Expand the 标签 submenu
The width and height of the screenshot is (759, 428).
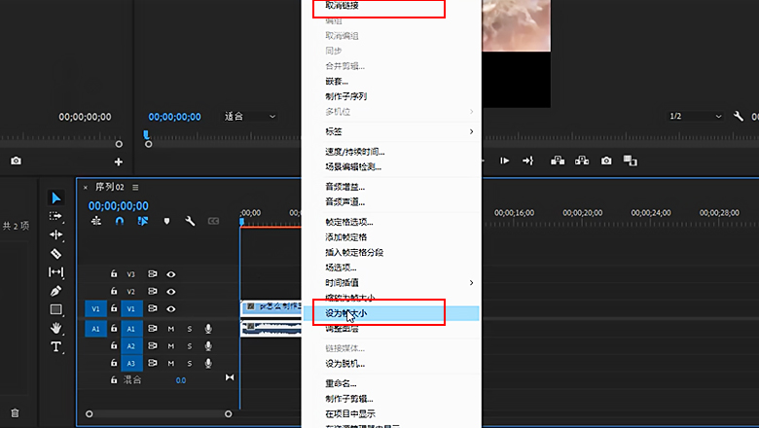391,131
